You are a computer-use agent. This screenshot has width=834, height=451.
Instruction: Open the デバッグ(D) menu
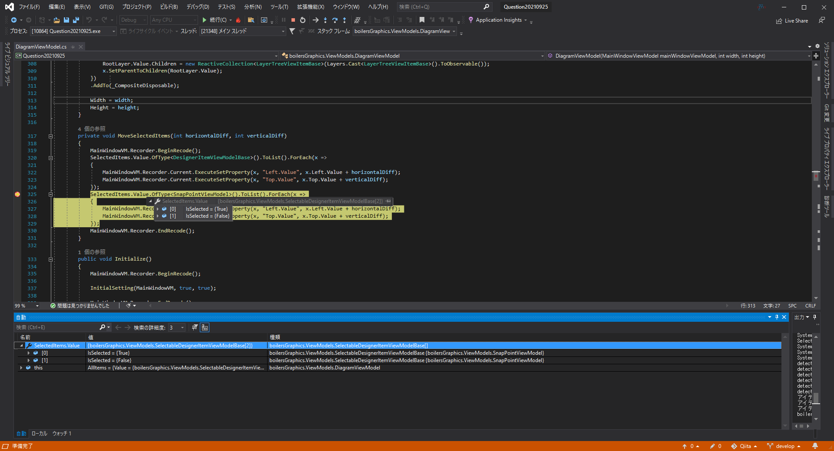click(198, 7)
